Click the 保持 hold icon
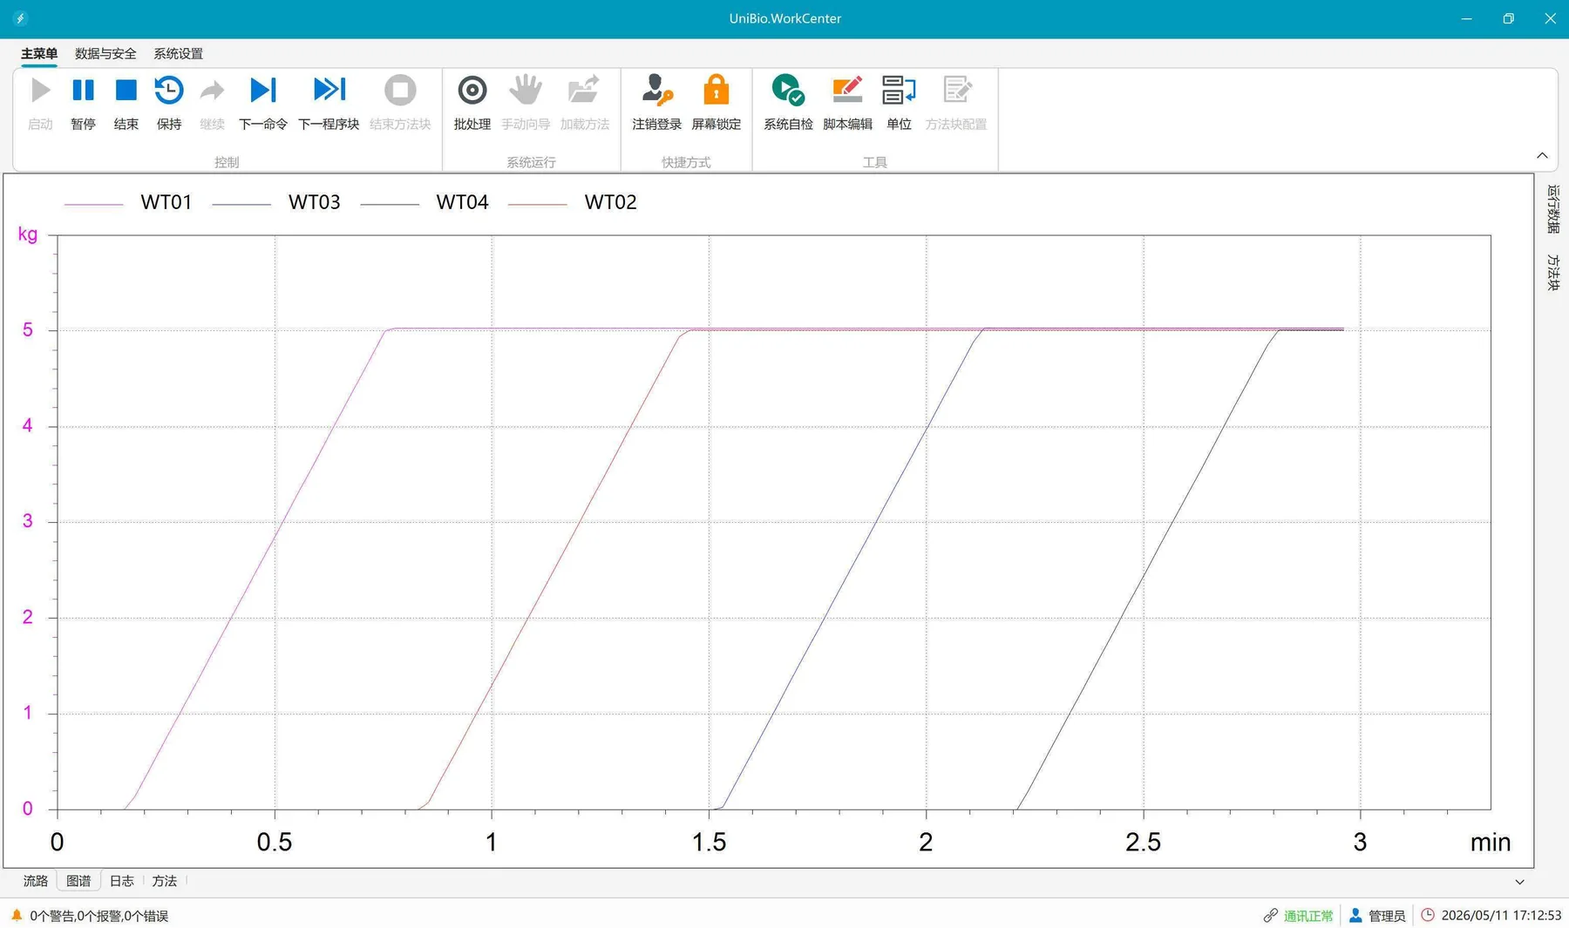This screenshot has height=928, width=1569. pyautogui.click(x=169, y=103)
